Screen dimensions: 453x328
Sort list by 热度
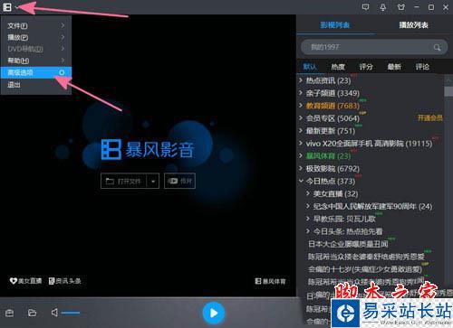click(338, 67)
